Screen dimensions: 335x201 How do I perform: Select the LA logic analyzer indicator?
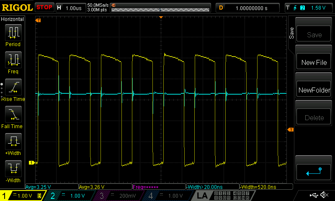point(203,196)
